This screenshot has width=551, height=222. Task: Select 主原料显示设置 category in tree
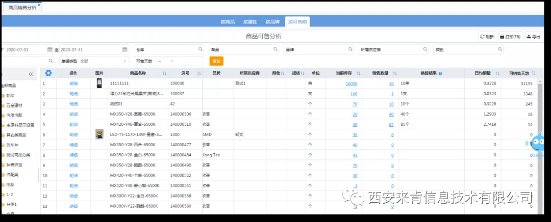[20, 125]
